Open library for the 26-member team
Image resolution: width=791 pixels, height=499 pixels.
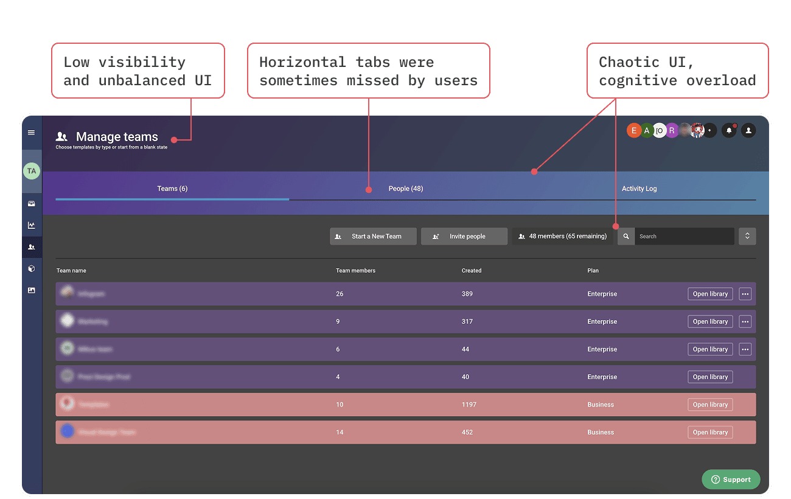click(x=710, y=294)
